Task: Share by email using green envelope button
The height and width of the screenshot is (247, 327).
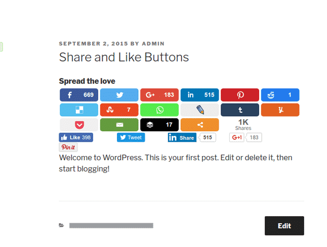Action: 119,124
